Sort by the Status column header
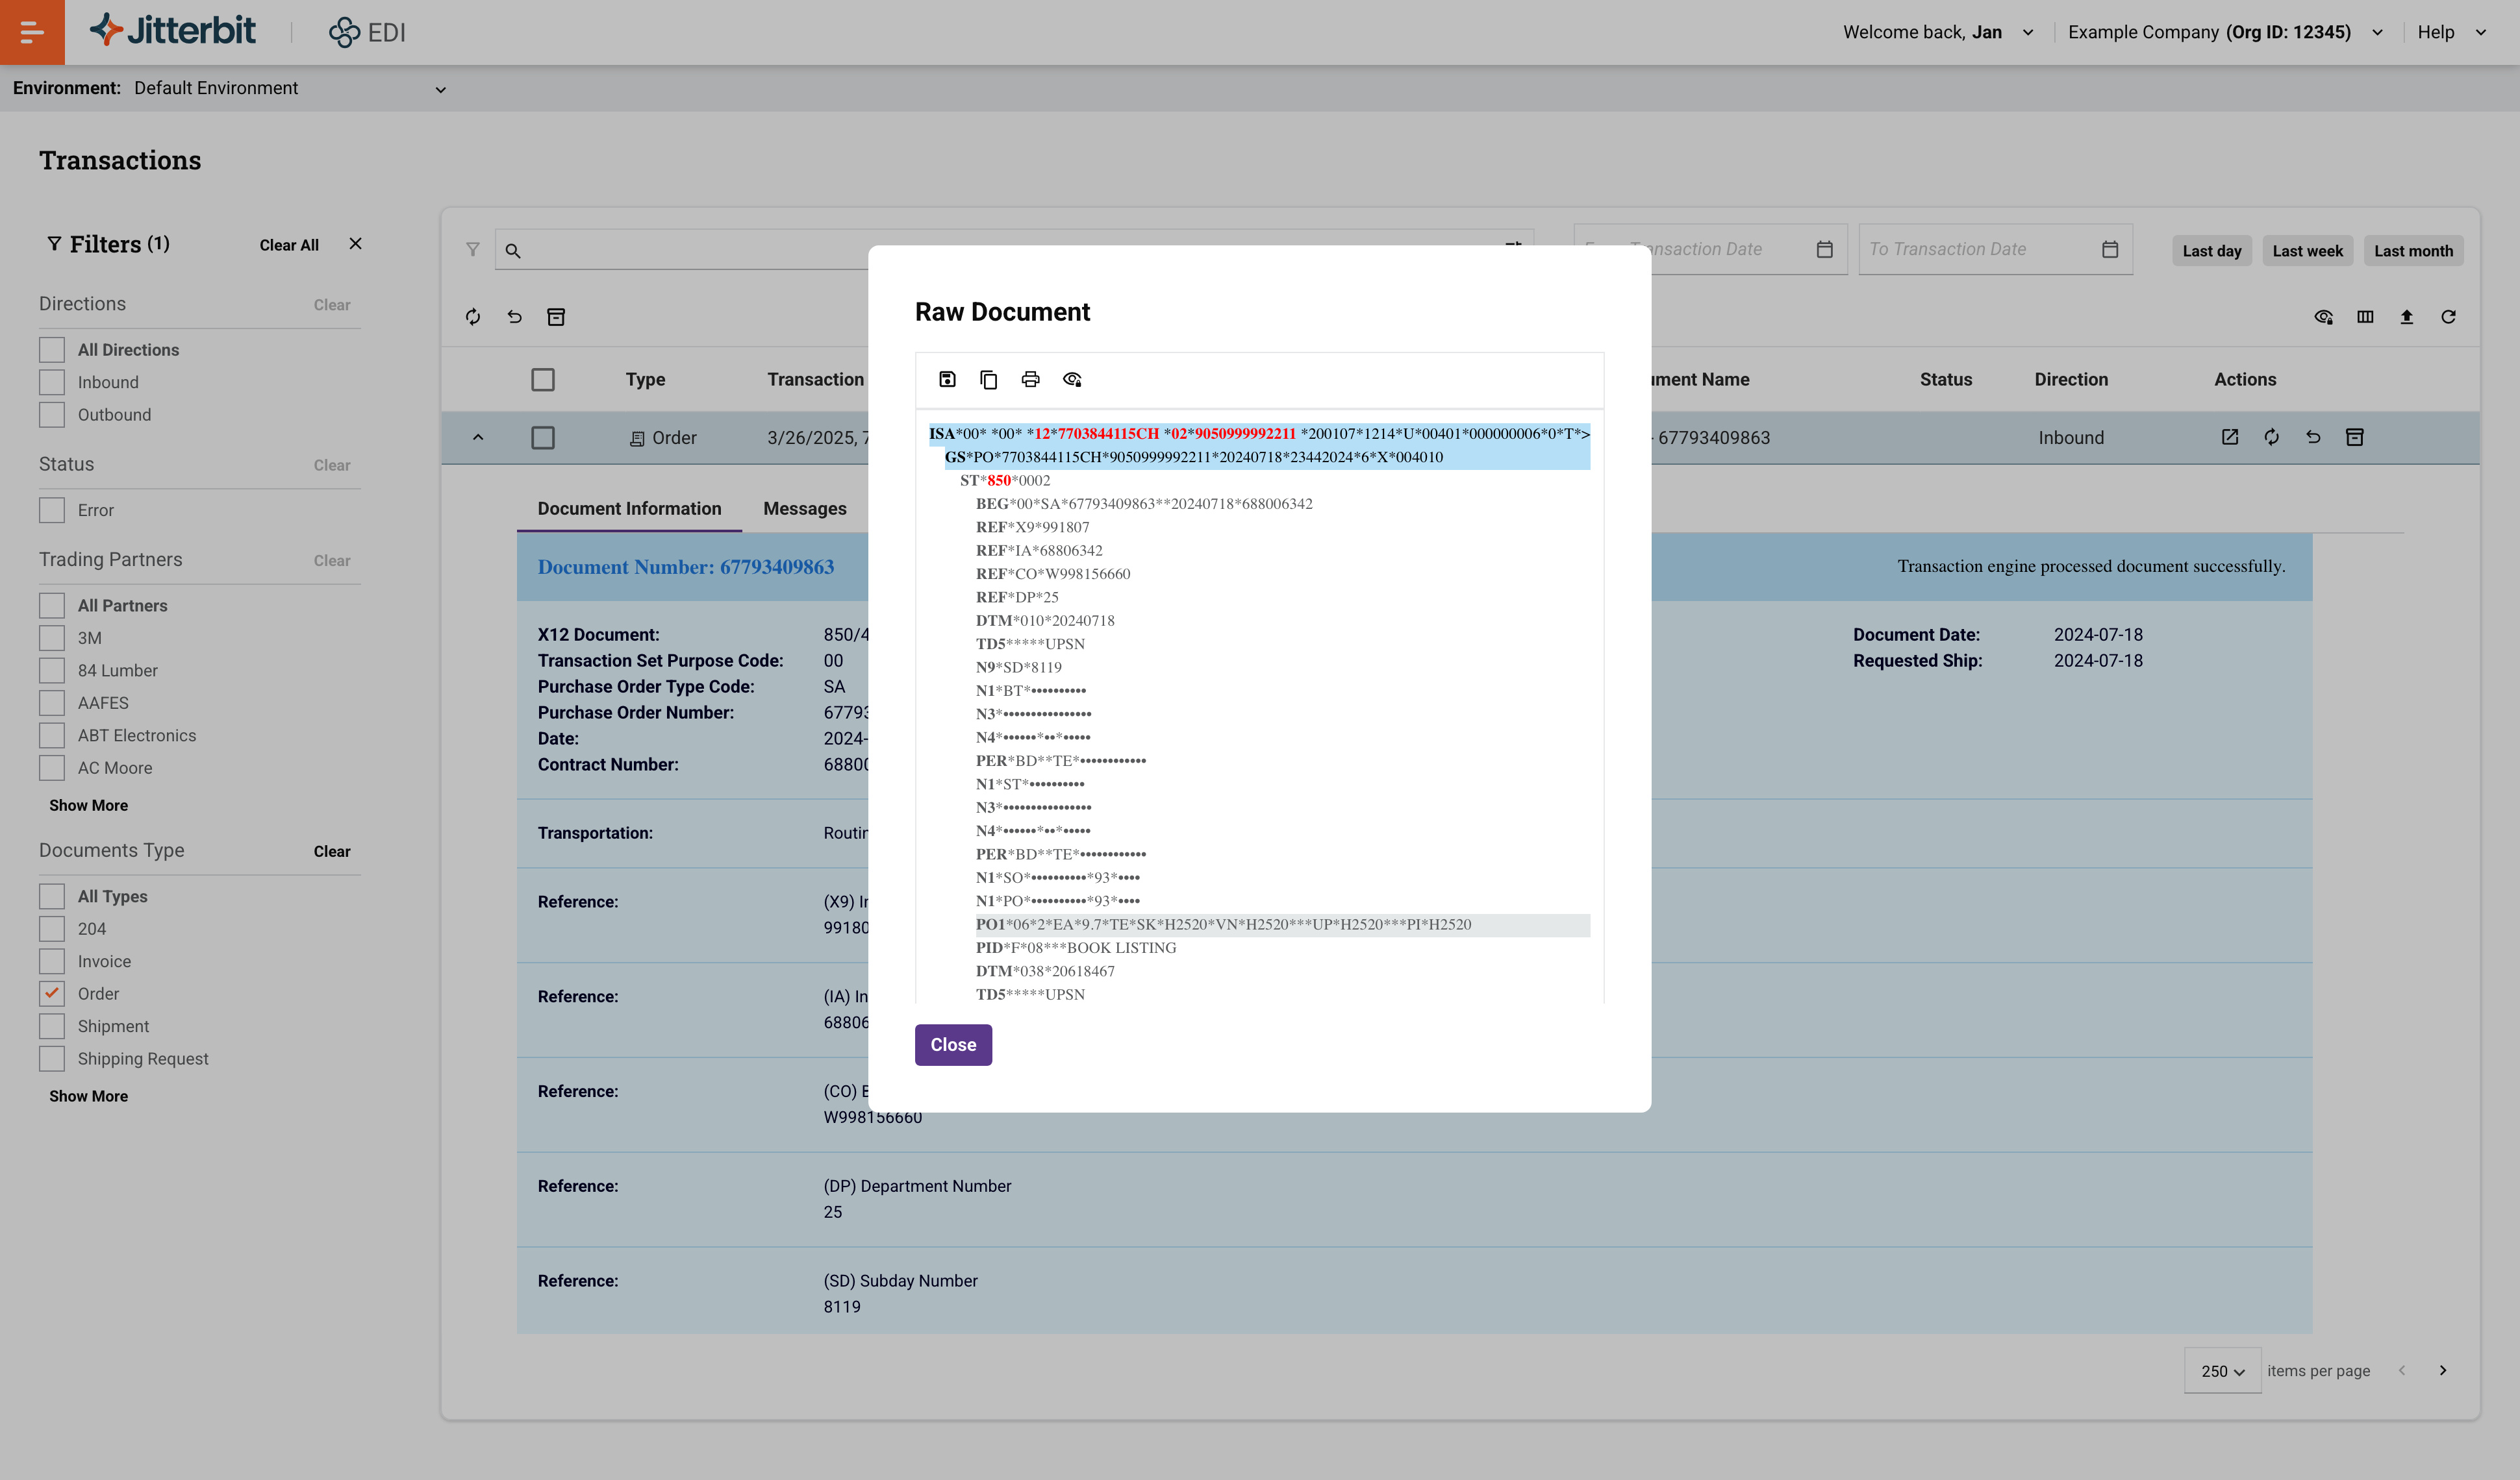The height and width of the screenshot is (1480, 2520). click(x=1946, y=380)
